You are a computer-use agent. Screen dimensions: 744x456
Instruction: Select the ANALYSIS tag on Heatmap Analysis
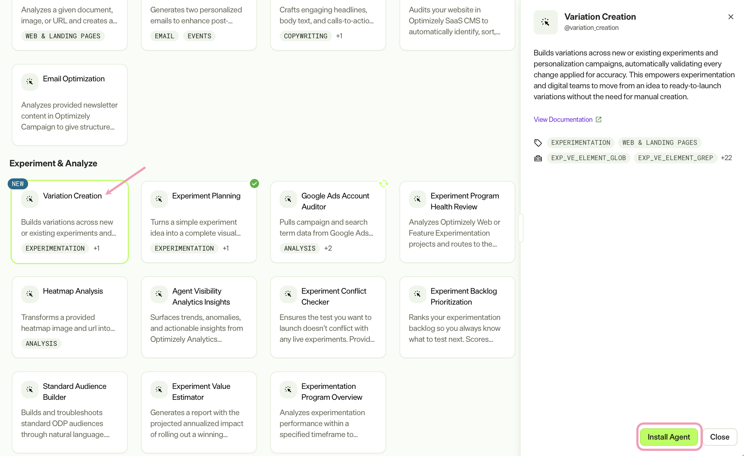pyautogui.click(x=41, y=344)
